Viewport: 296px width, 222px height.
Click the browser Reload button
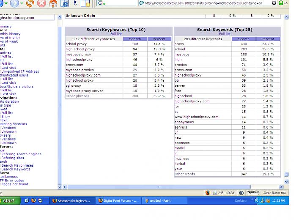(x=30, y=3)
